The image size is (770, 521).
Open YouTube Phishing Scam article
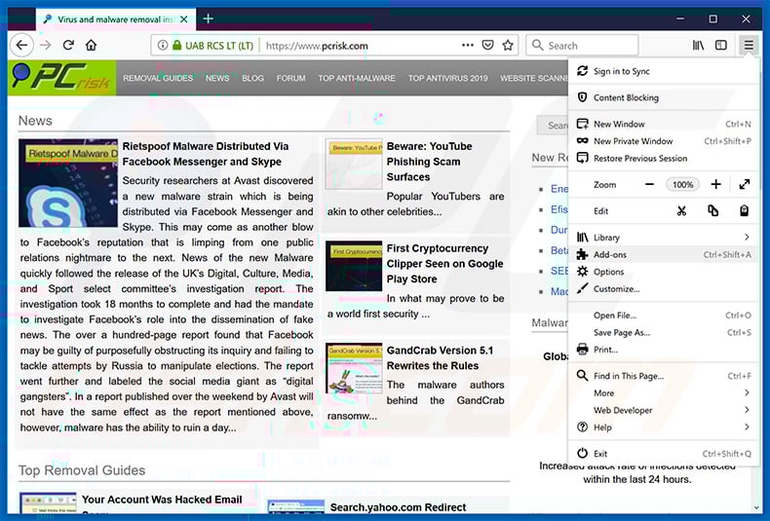click(x=429, y=162)
